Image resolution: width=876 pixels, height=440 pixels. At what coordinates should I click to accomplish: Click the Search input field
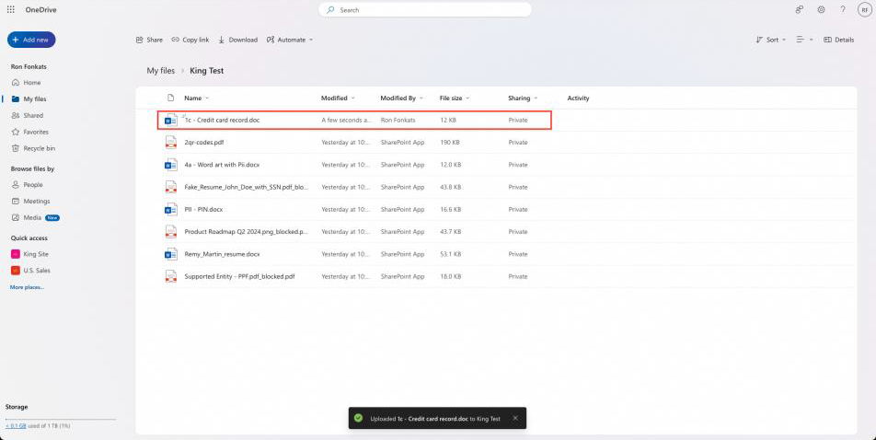pyautogui.click(x=425, y=9)
